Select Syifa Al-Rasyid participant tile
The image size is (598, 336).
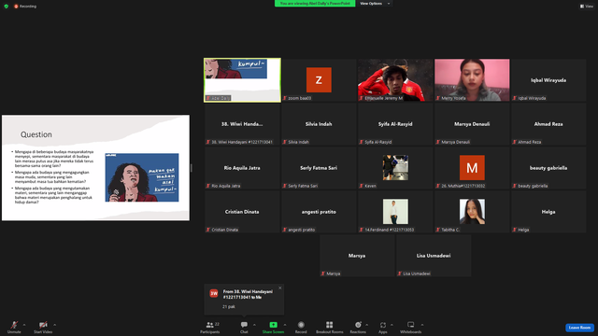(x=395, y=124)
